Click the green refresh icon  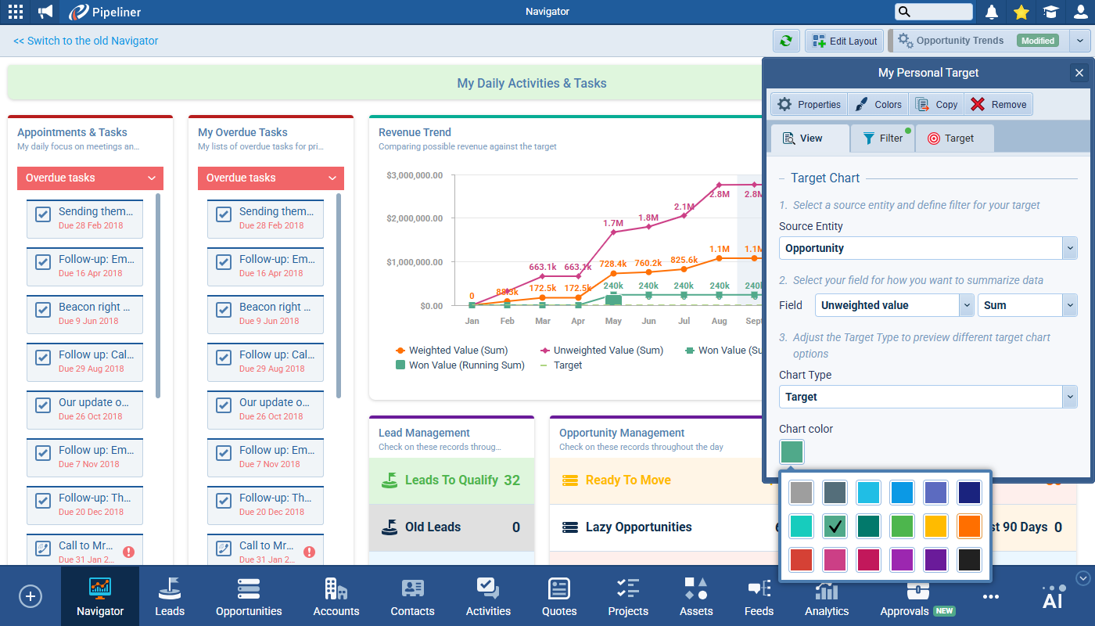[786, 41]
